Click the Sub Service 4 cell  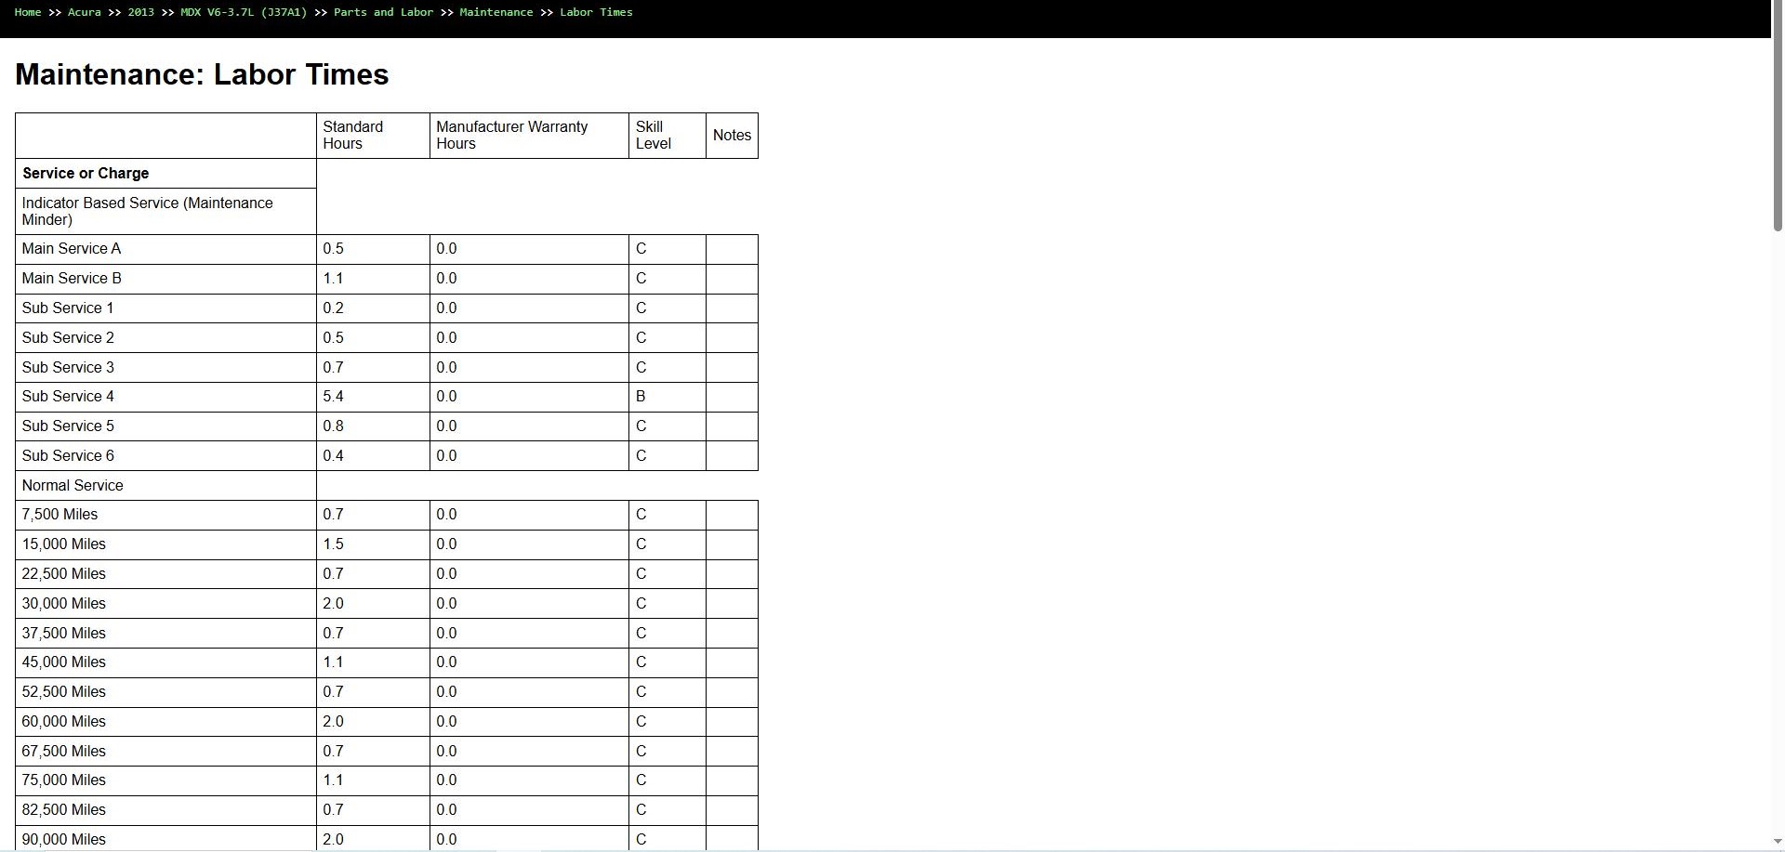coord(165,397)
